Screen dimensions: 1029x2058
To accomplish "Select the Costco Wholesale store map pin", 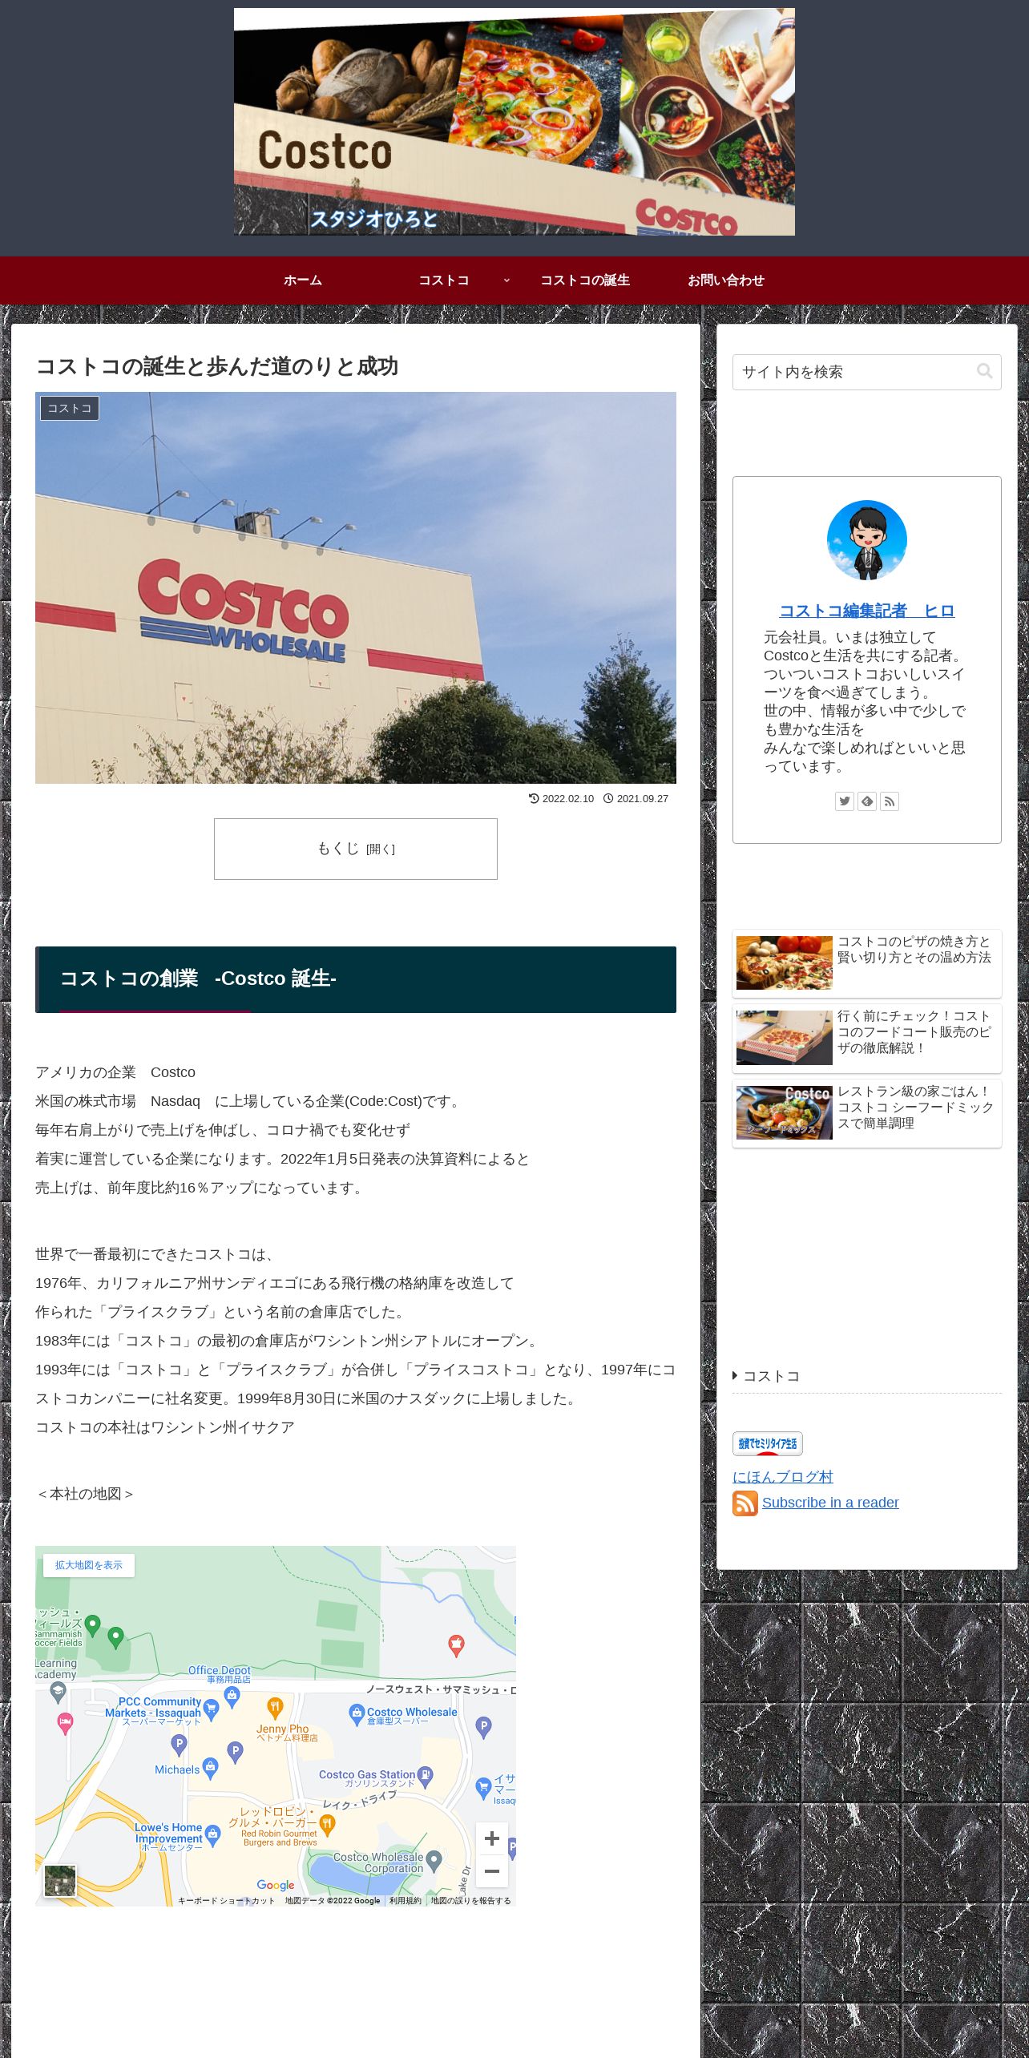I will coord(357,1714).
